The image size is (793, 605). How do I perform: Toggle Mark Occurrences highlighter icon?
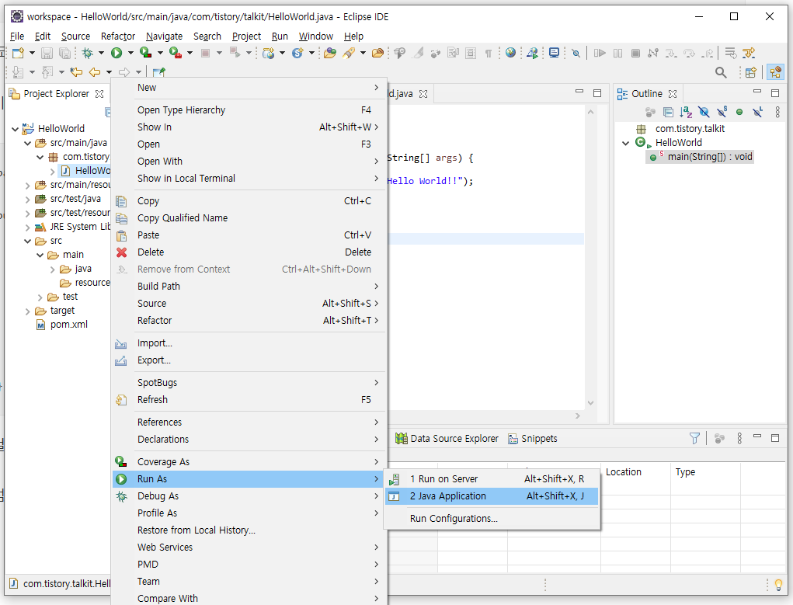coord(418,53)
